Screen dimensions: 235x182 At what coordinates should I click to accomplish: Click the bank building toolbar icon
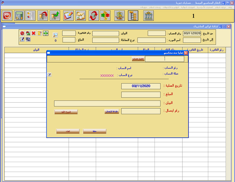(x=148, y=16)
